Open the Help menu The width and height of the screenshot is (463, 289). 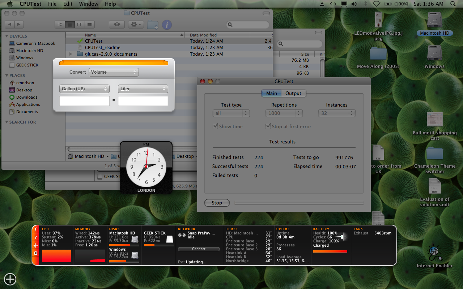point(110,4)
